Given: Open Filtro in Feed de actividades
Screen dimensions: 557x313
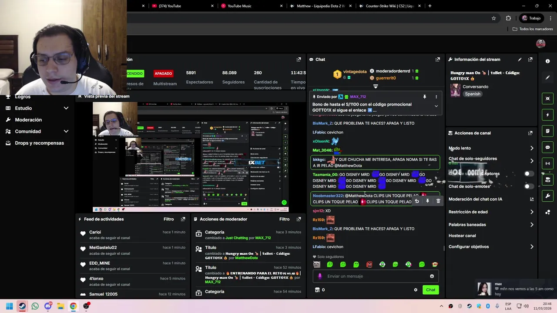Looking at the screenshot, I should tap(168, 219).
